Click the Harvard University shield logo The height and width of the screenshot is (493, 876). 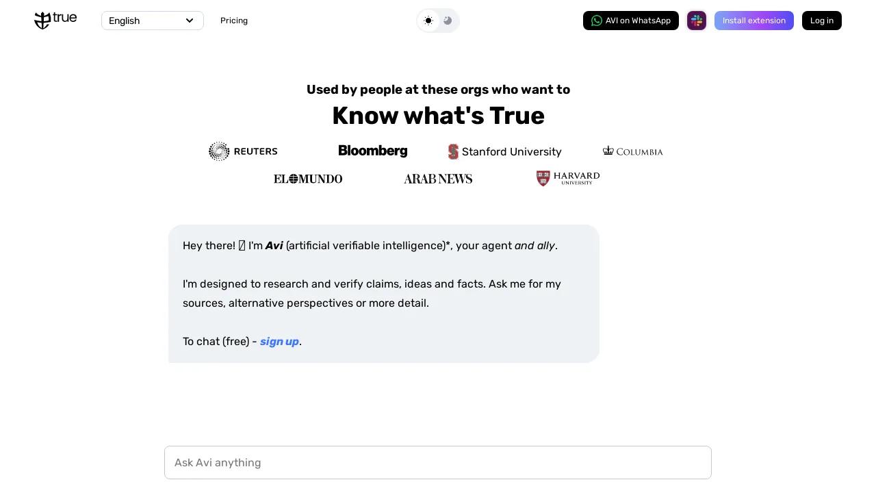point(543,179)
